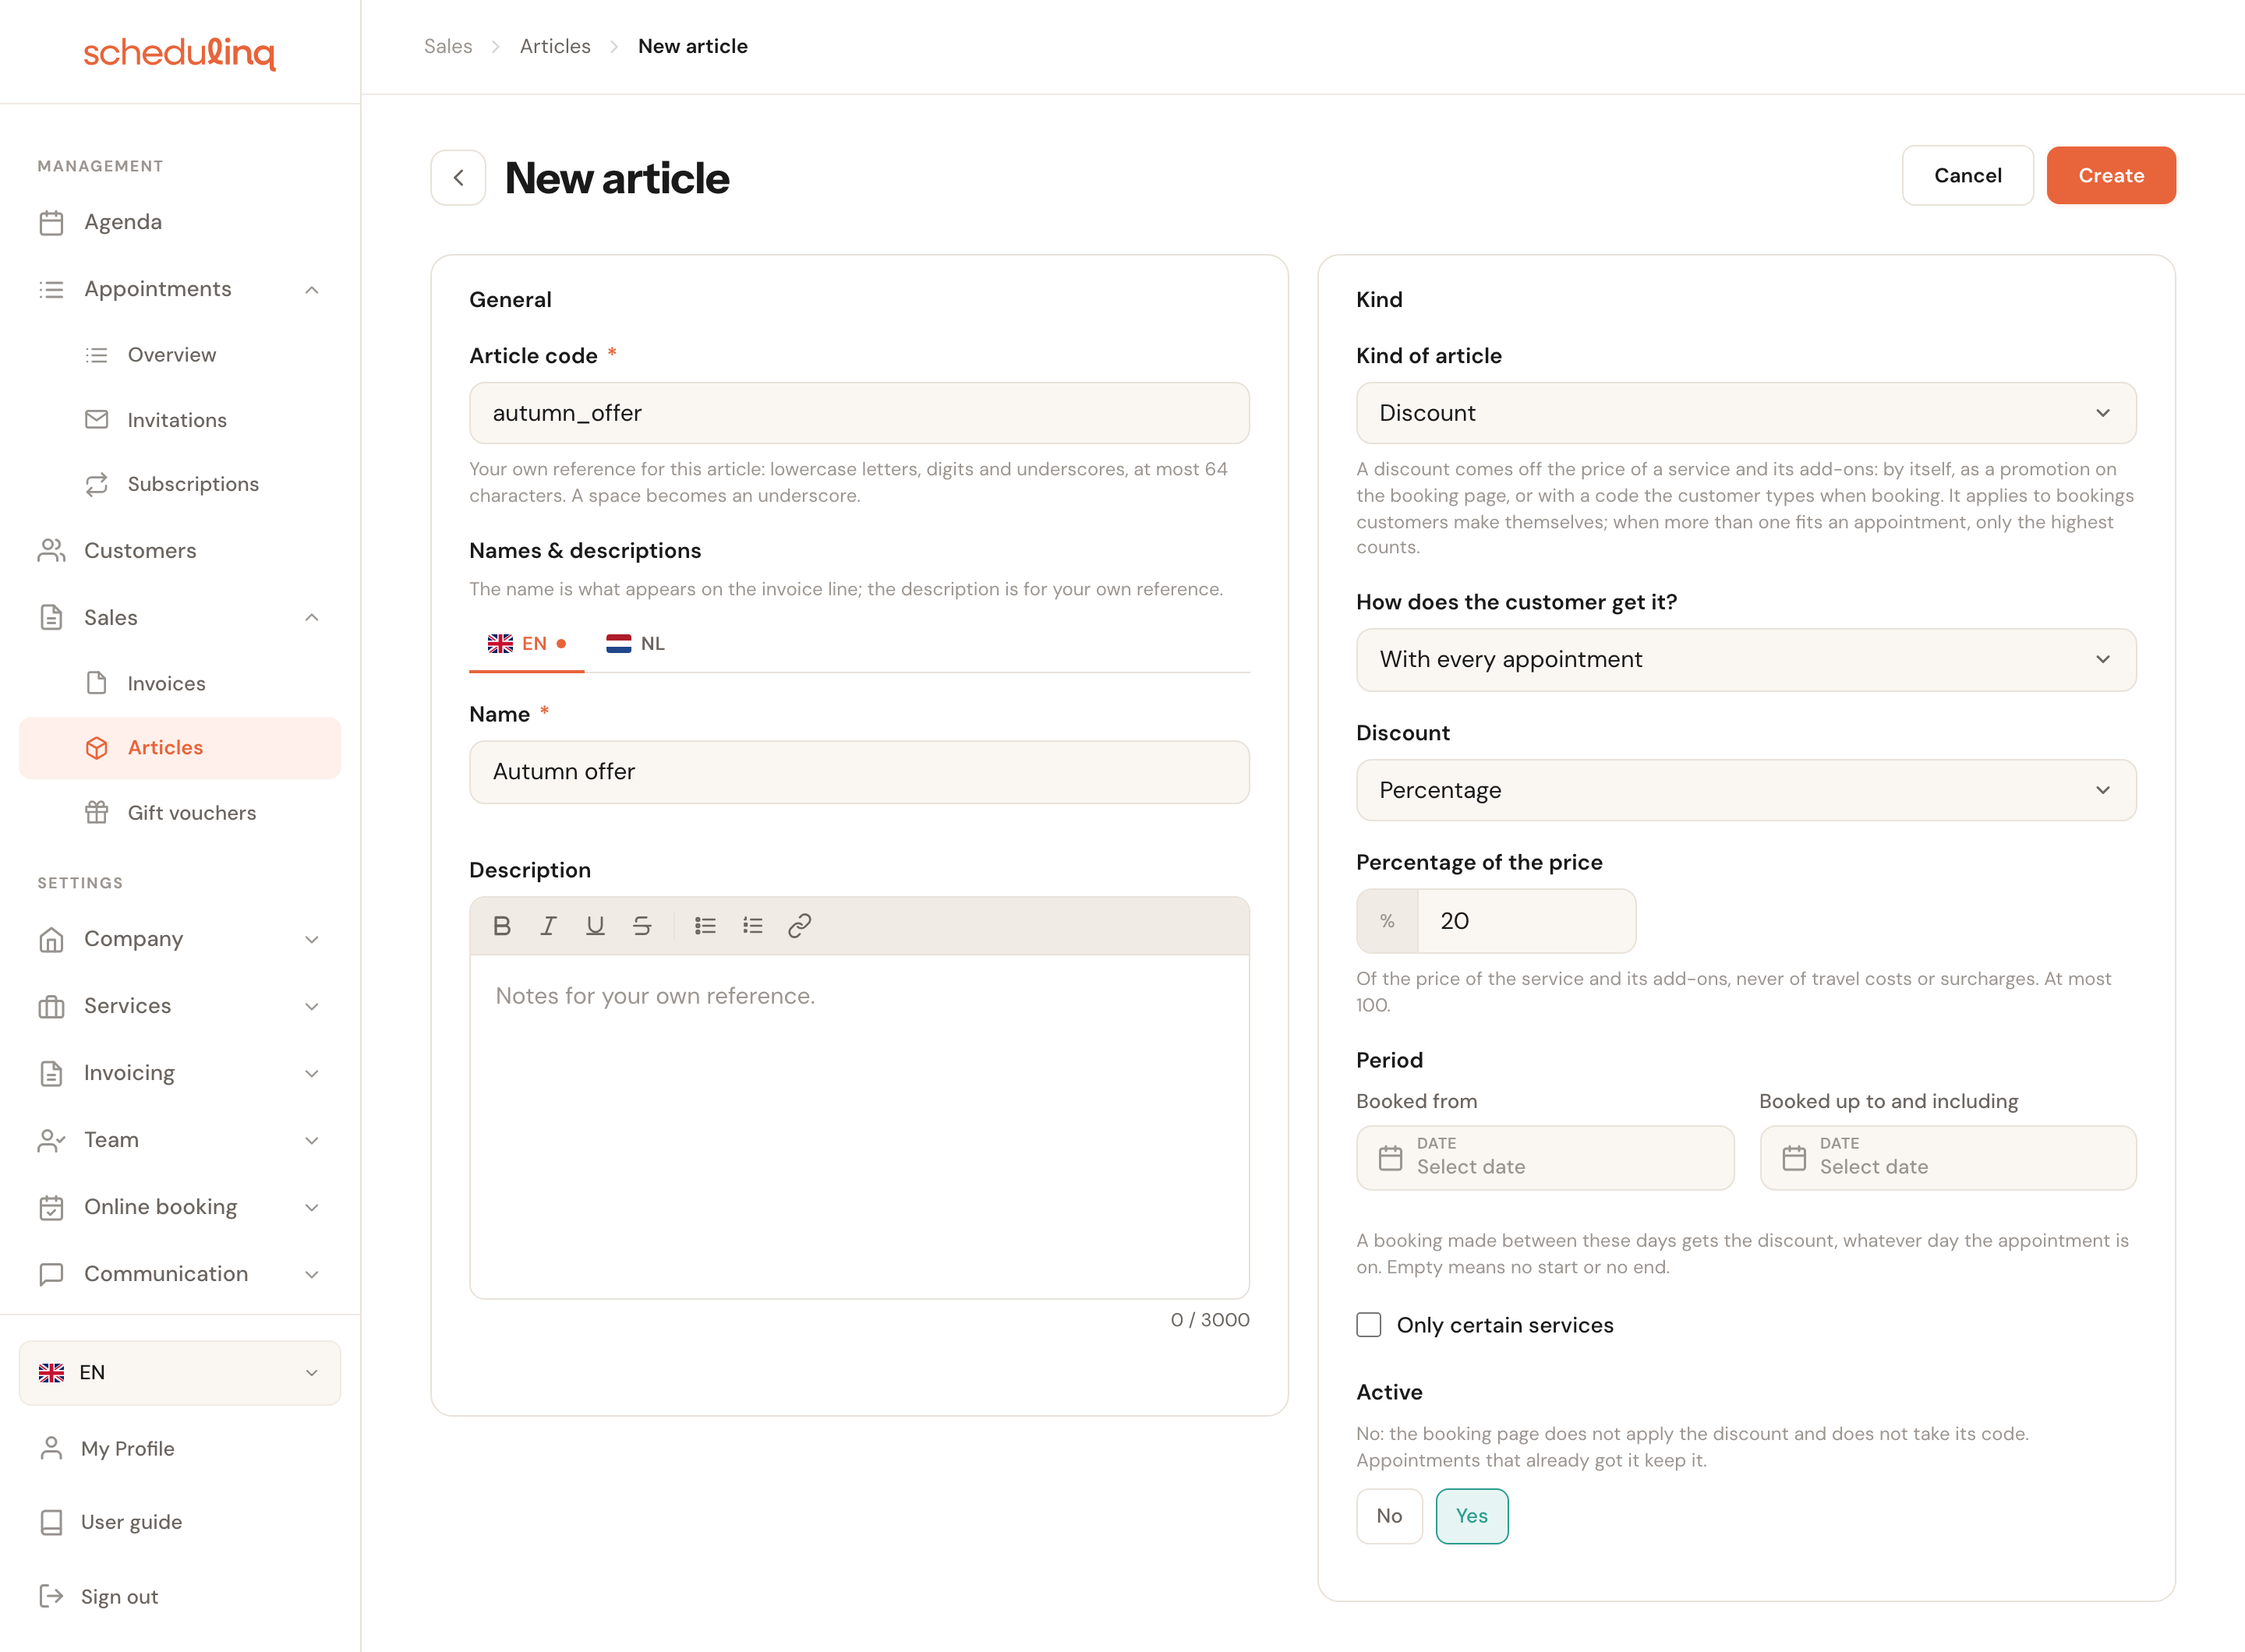The width and height of the screenshot is (2245, 1652).
Task: Open Invoices in the sidebar
Action: [180, 684]
